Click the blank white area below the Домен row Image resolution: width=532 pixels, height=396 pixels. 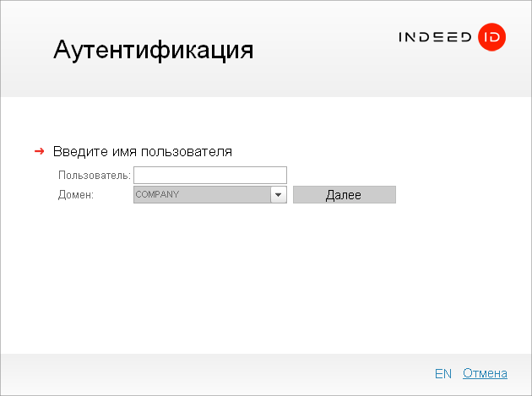pyautogui.click(x=253, y=270)
